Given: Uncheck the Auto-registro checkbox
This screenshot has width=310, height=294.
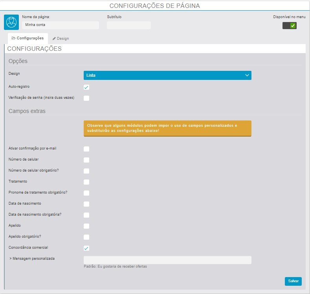Looking at the screenshot, I should click(86, 87).
